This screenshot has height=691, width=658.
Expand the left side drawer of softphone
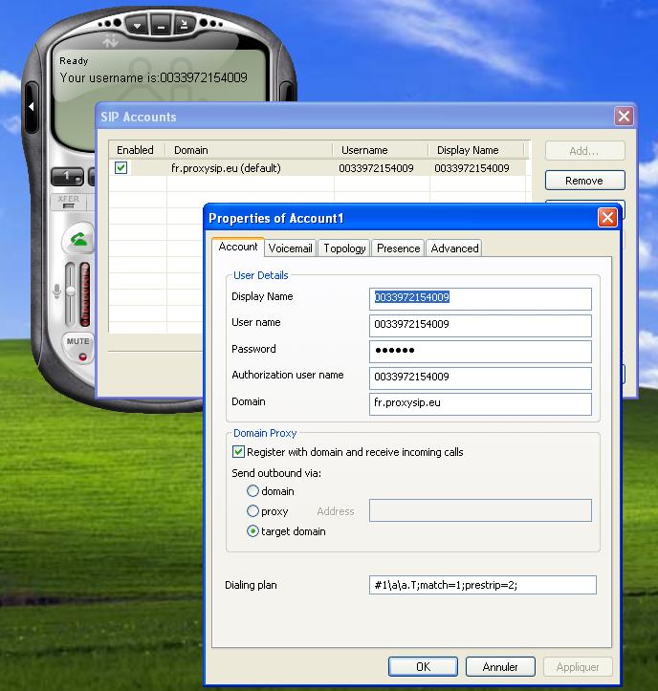(x=31, y=106)
